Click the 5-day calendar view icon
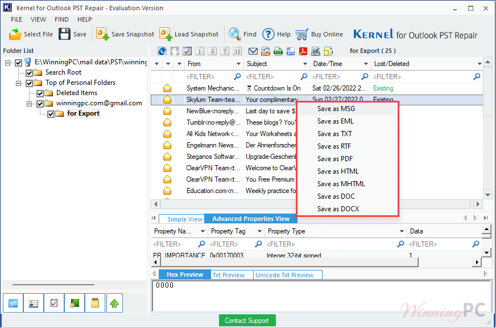 click(212, 51)
